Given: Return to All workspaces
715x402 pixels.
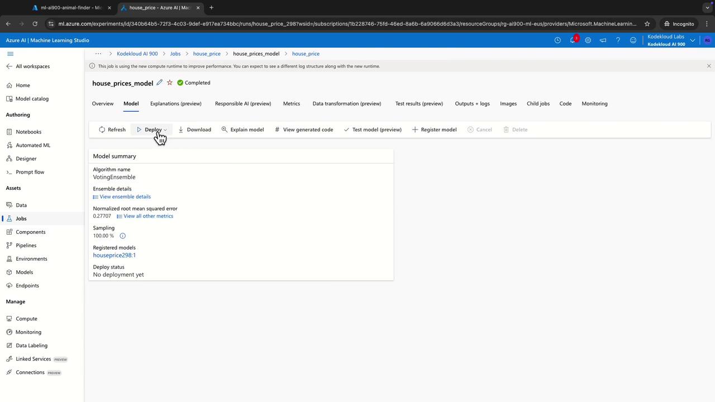Looking at the screenshot, I should click(x=28, y=66).
